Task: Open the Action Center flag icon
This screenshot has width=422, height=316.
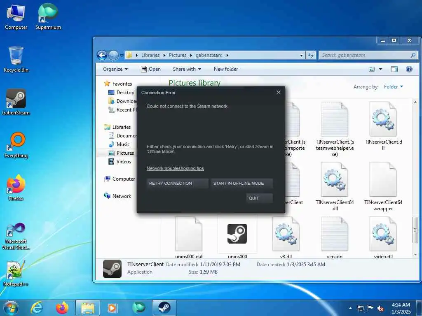Action: tap(370, 308)
